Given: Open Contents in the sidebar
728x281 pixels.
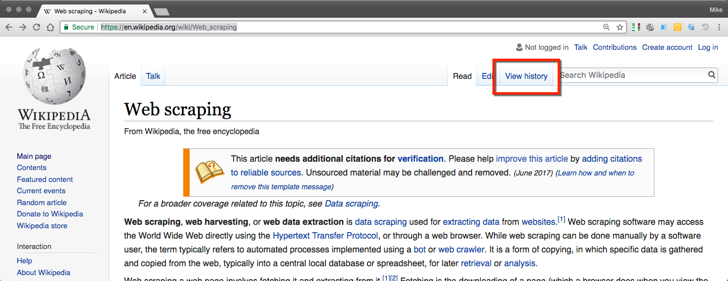Looking at the screenshot, I should [32, 168].
